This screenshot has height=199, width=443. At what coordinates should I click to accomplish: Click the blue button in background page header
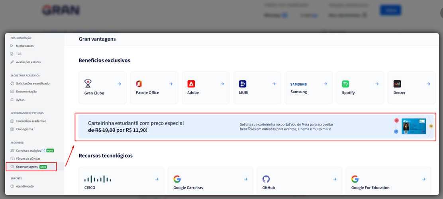tap(391, 10)
